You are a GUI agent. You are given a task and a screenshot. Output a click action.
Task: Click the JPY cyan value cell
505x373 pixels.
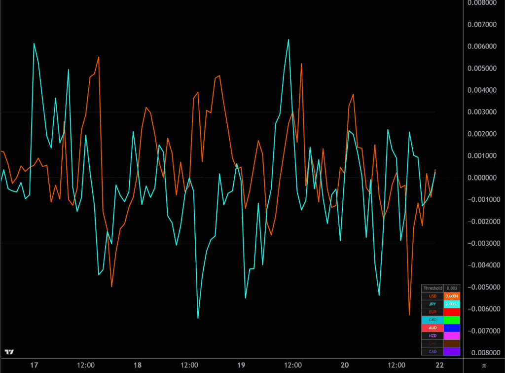coord(452,304)
